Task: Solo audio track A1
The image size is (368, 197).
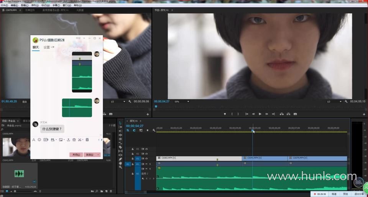Action: tap(150, 164)
